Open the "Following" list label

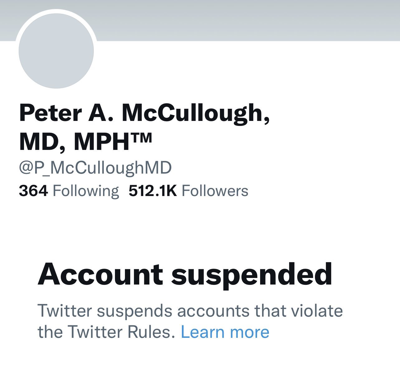86,191
